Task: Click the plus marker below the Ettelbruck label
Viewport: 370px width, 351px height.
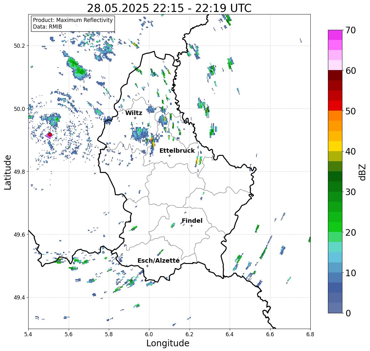Action: click(169, 156)
